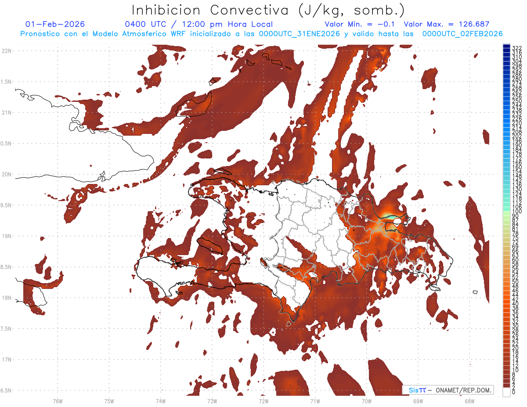
Task: Click the 22N latitude label
Action: coord(7,51)
